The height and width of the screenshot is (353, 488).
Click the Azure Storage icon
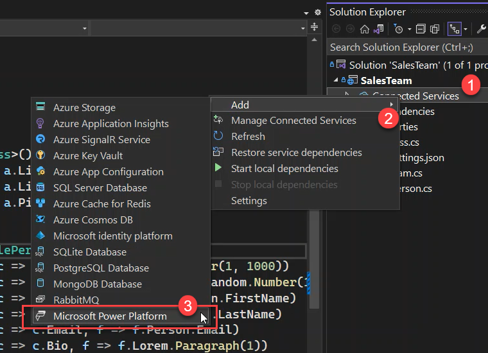pos(40,107)
